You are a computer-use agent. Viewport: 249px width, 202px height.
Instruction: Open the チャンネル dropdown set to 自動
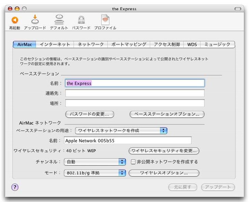(95, 162)
